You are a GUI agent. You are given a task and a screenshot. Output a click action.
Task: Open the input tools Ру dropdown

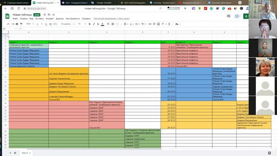point(178,24)
